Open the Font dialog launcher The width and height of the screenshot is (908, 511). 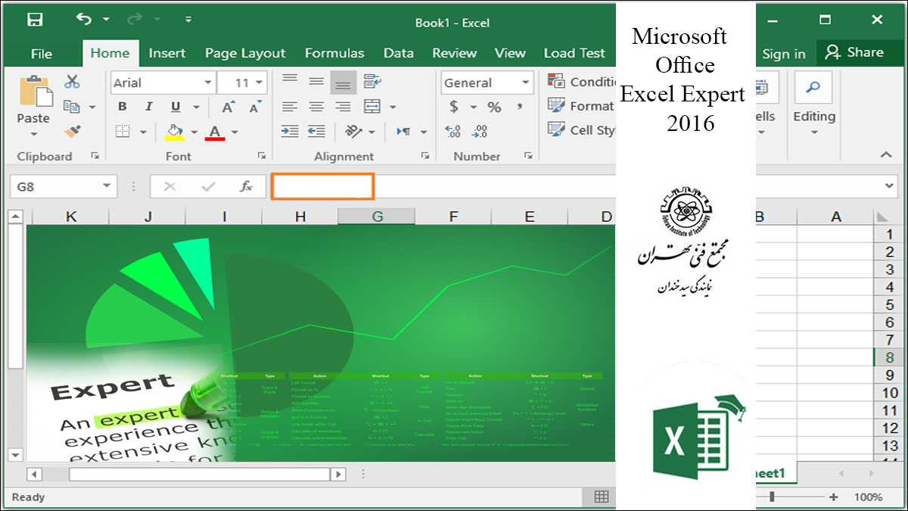[x=262, y=156]
